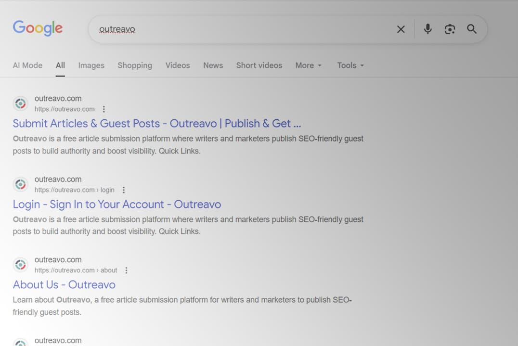Click favicon of the first outreavo.com result

click(x=20, y=103)
